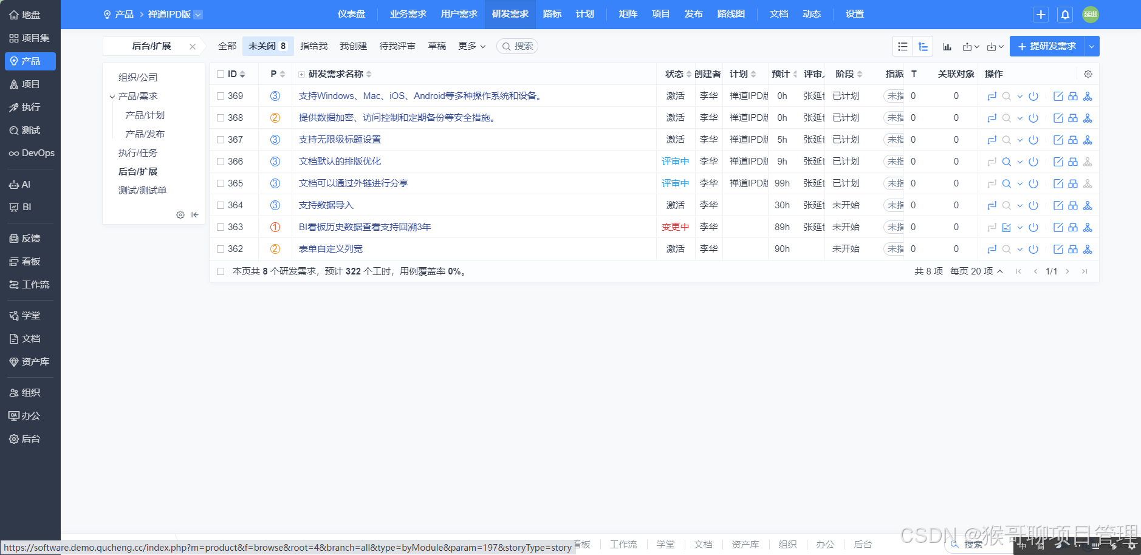Image resolution: width=1141 pixels, height=555 pixels.
Task: Tick the checkbox for story 363
Action: pyautogui.click(x=221, y=227)
